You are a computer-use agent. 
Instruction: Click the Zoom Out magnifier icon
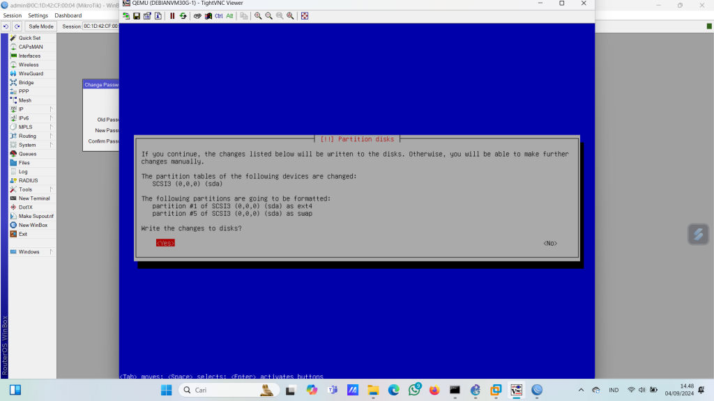[268, 16]
